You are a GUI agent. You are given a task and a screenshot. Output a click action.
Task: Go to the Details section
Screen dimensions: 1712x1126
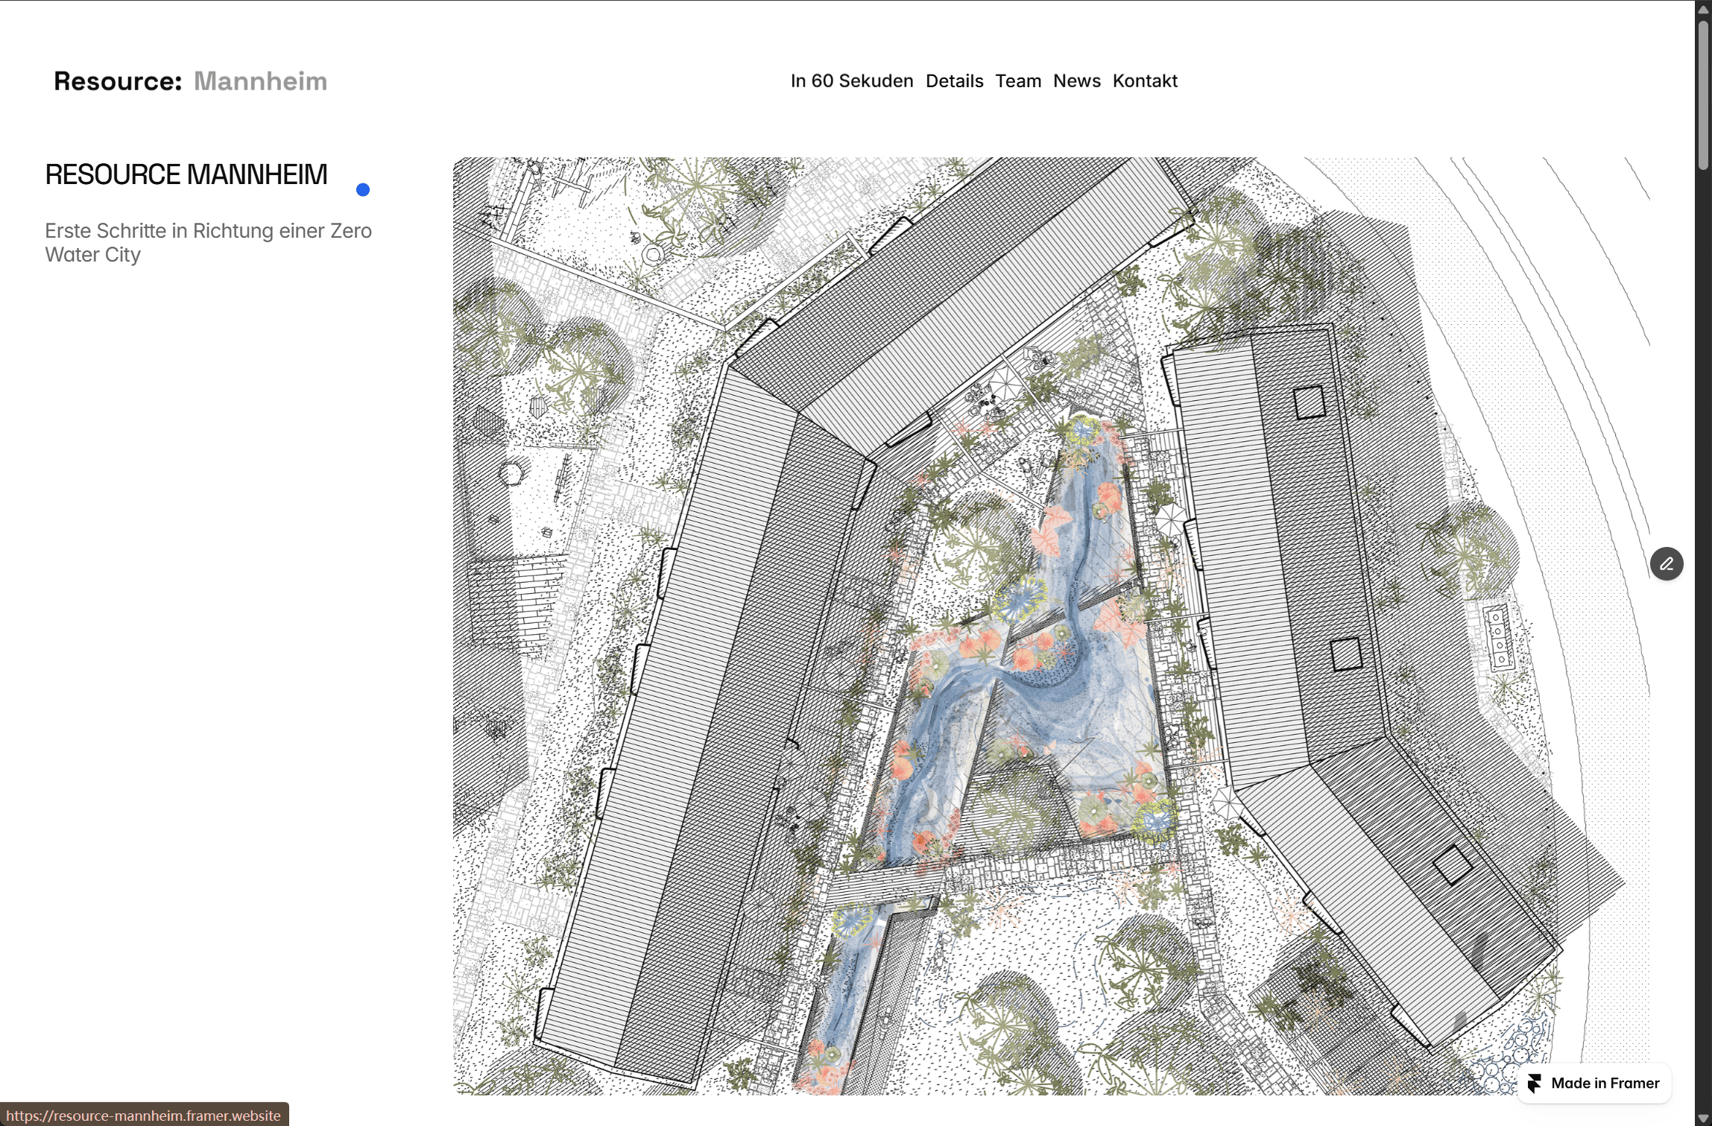954,81
